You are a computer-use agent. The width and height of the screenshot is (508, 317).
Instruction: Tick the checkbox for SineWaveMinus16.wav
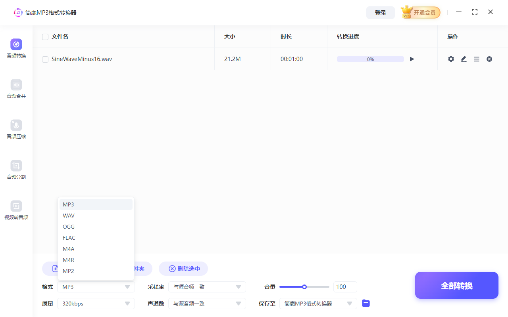(45, 59)
